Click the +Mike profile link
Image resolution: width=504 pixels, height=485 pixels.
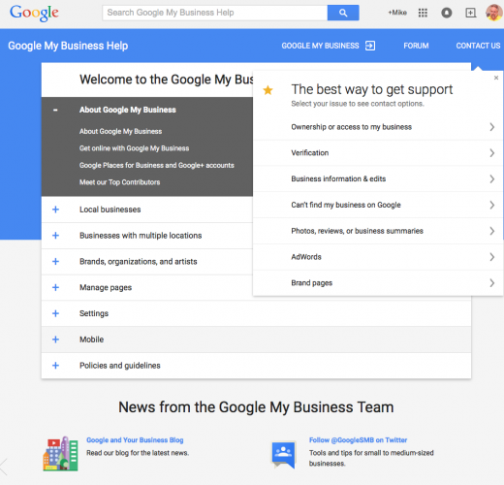[x=397, y=13]
